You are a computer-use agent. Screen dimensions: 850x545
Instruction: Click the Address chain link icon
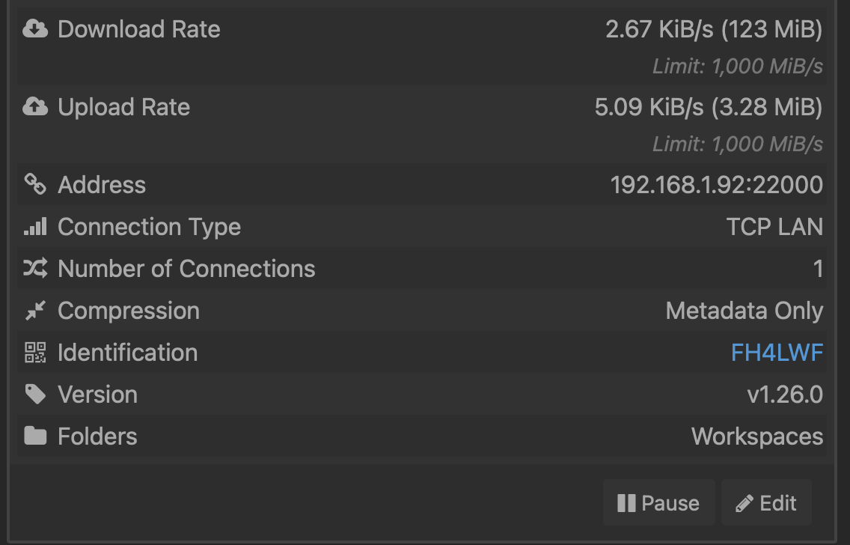coord(35,184)
